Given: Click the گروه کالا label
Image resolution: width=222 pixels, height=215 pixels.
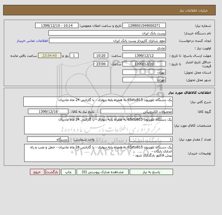Looking at the screenshot, I should [x=204, y=112].
